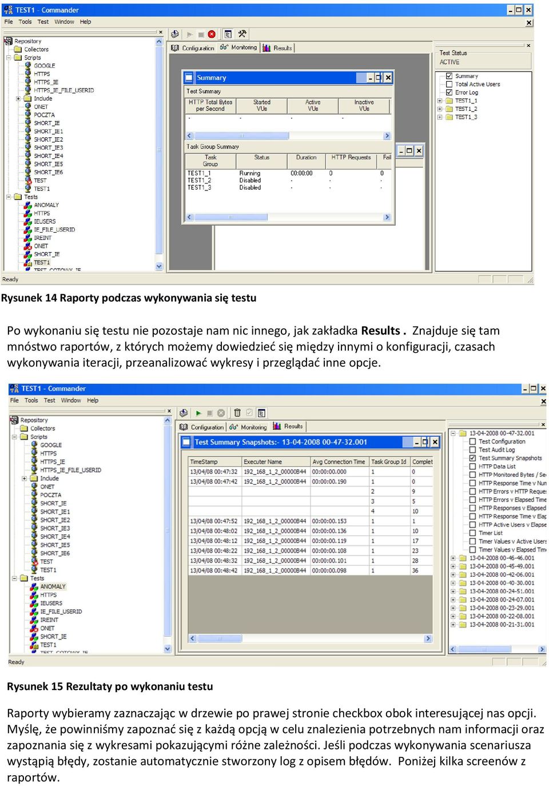Click the report list icon in Figure 15 toolbar
This screenshot has height=786, width=549.
[x=261, y=413]
